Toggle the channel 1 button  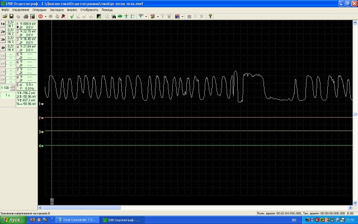coord(3,24)
